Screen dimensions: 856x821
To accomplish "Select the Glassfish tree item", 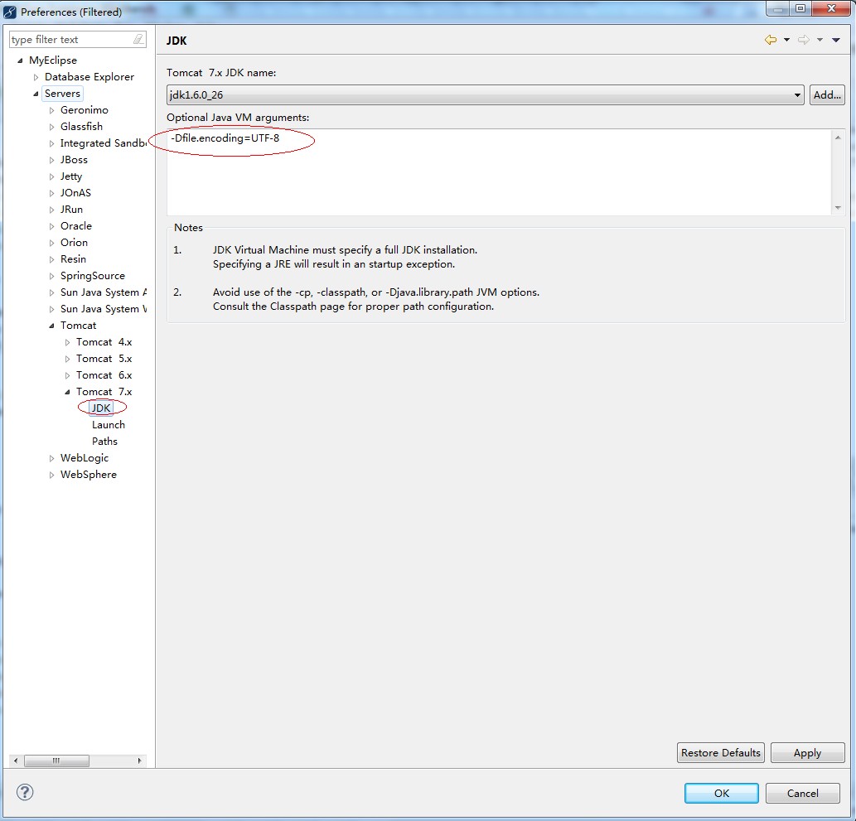I will click(x=81, y=126).
